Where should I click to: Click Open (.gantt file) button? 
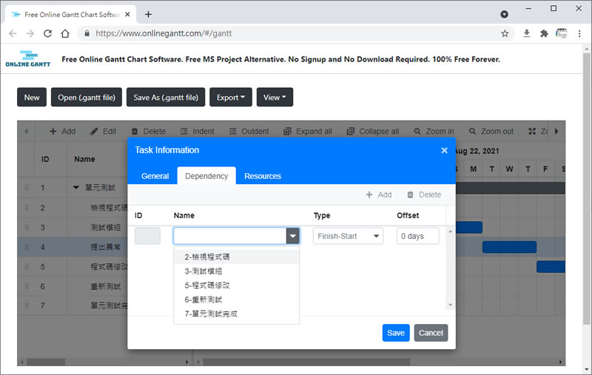(x=87, y=98)
